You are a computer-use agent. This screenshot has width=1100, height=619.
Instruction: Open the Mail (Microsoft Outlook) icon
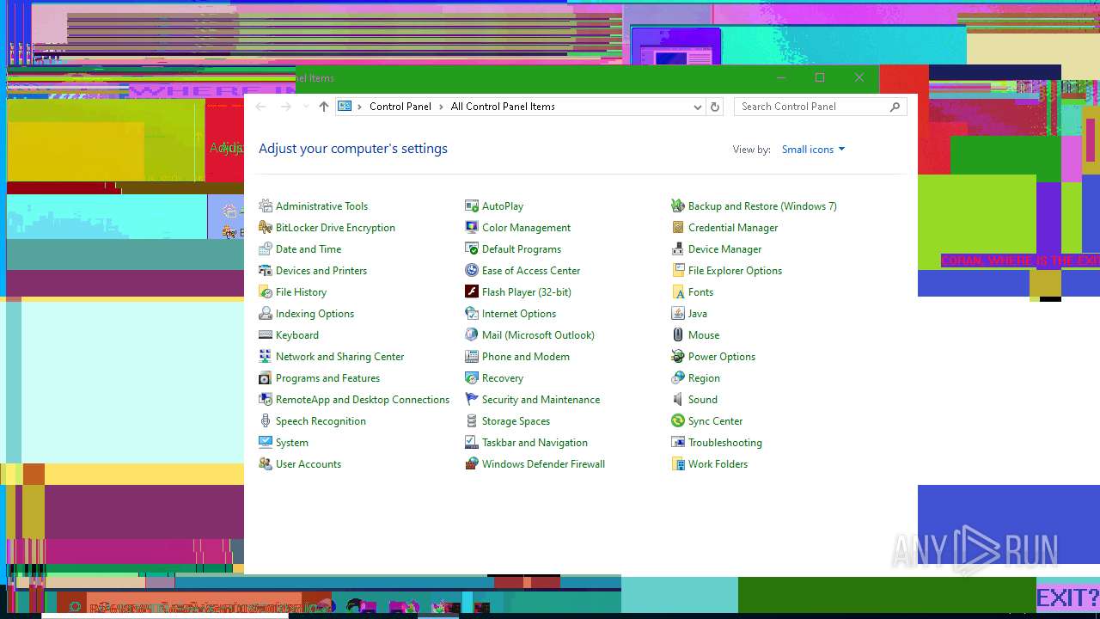[472, 335]
